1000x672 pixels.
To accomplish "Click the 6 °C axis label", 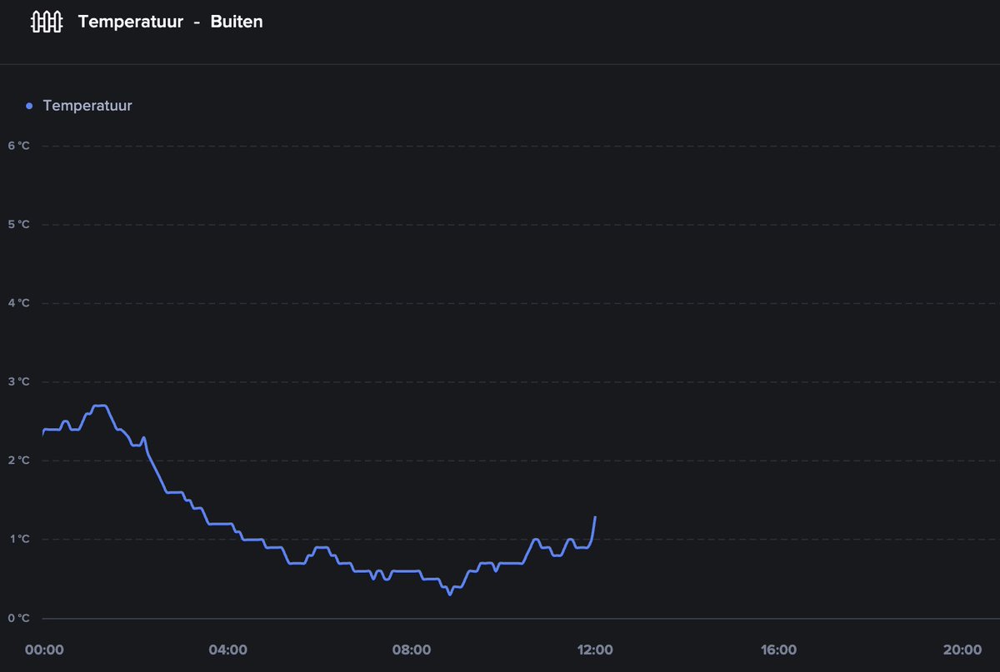I will [x=19, y=146].
